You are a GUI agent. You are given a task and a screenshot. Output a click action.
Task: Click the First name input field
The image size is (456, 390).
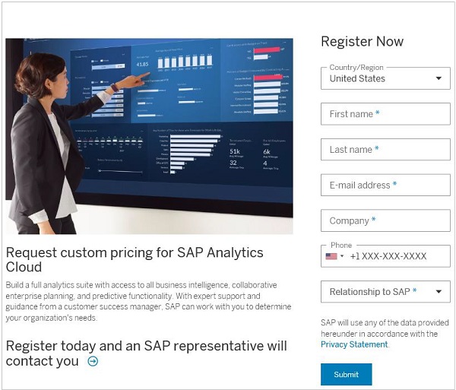coord(385,114)
